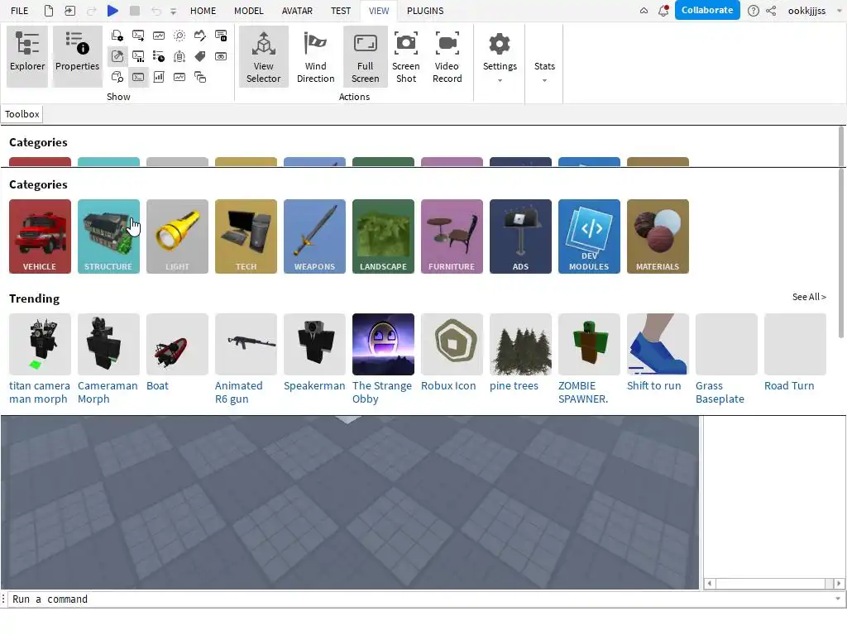Start Video Record

[447, 56]
